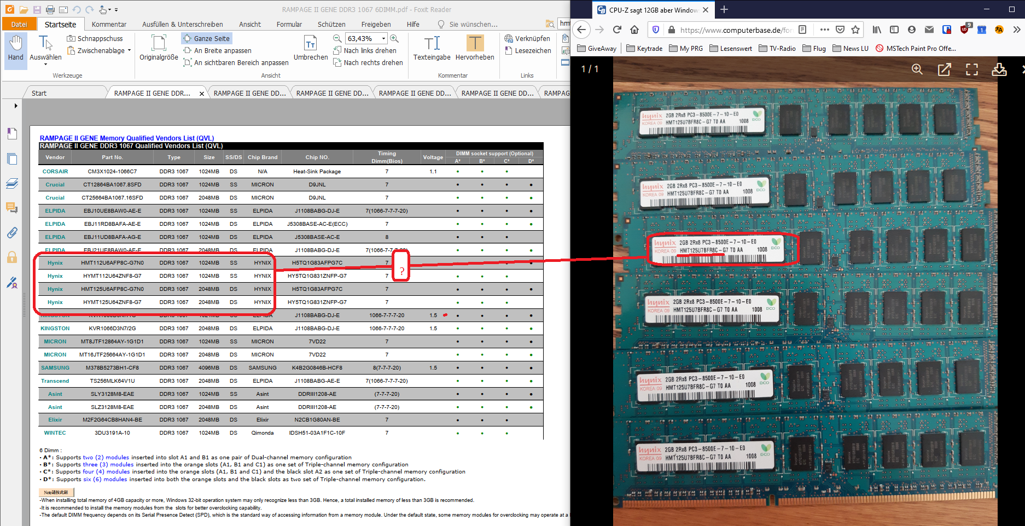The image size is (1025, 526).
Task: Open the uBlock Origin extension popup
Action: [965, 29]
